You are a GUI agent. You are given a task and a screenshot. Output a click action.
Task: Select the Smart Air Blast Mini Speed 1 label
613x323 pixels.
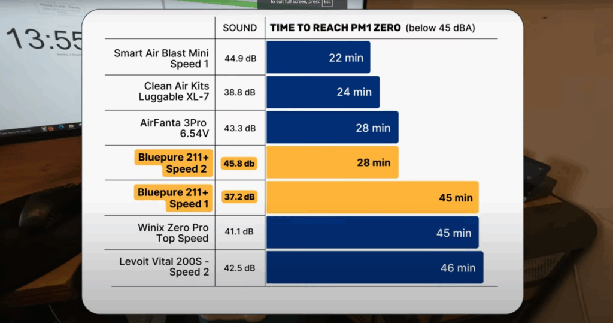point(161,58)
